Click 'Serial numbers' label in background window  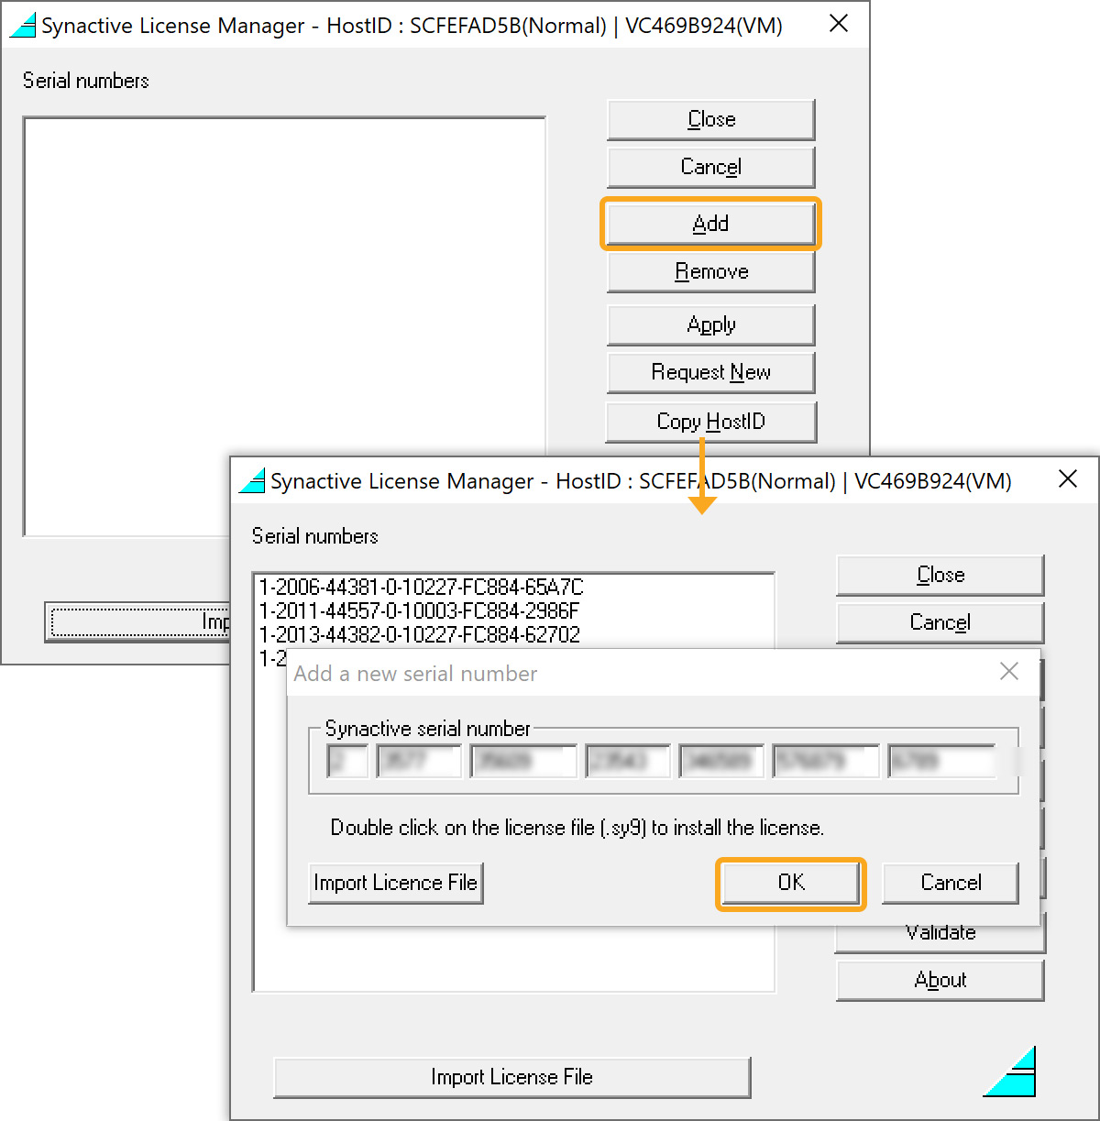click(x=85, y=81)
